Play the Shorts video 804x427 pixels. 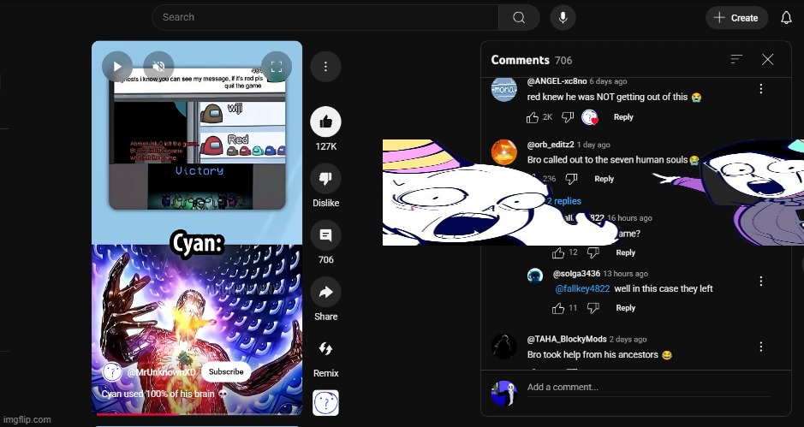coord(117,67)
